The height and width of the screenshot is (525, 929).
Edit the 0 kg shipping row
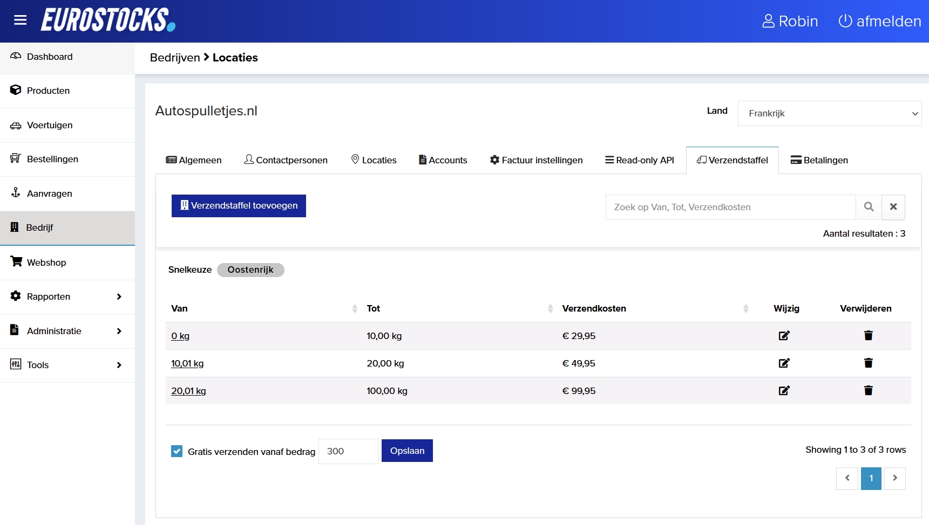point(784,336)
